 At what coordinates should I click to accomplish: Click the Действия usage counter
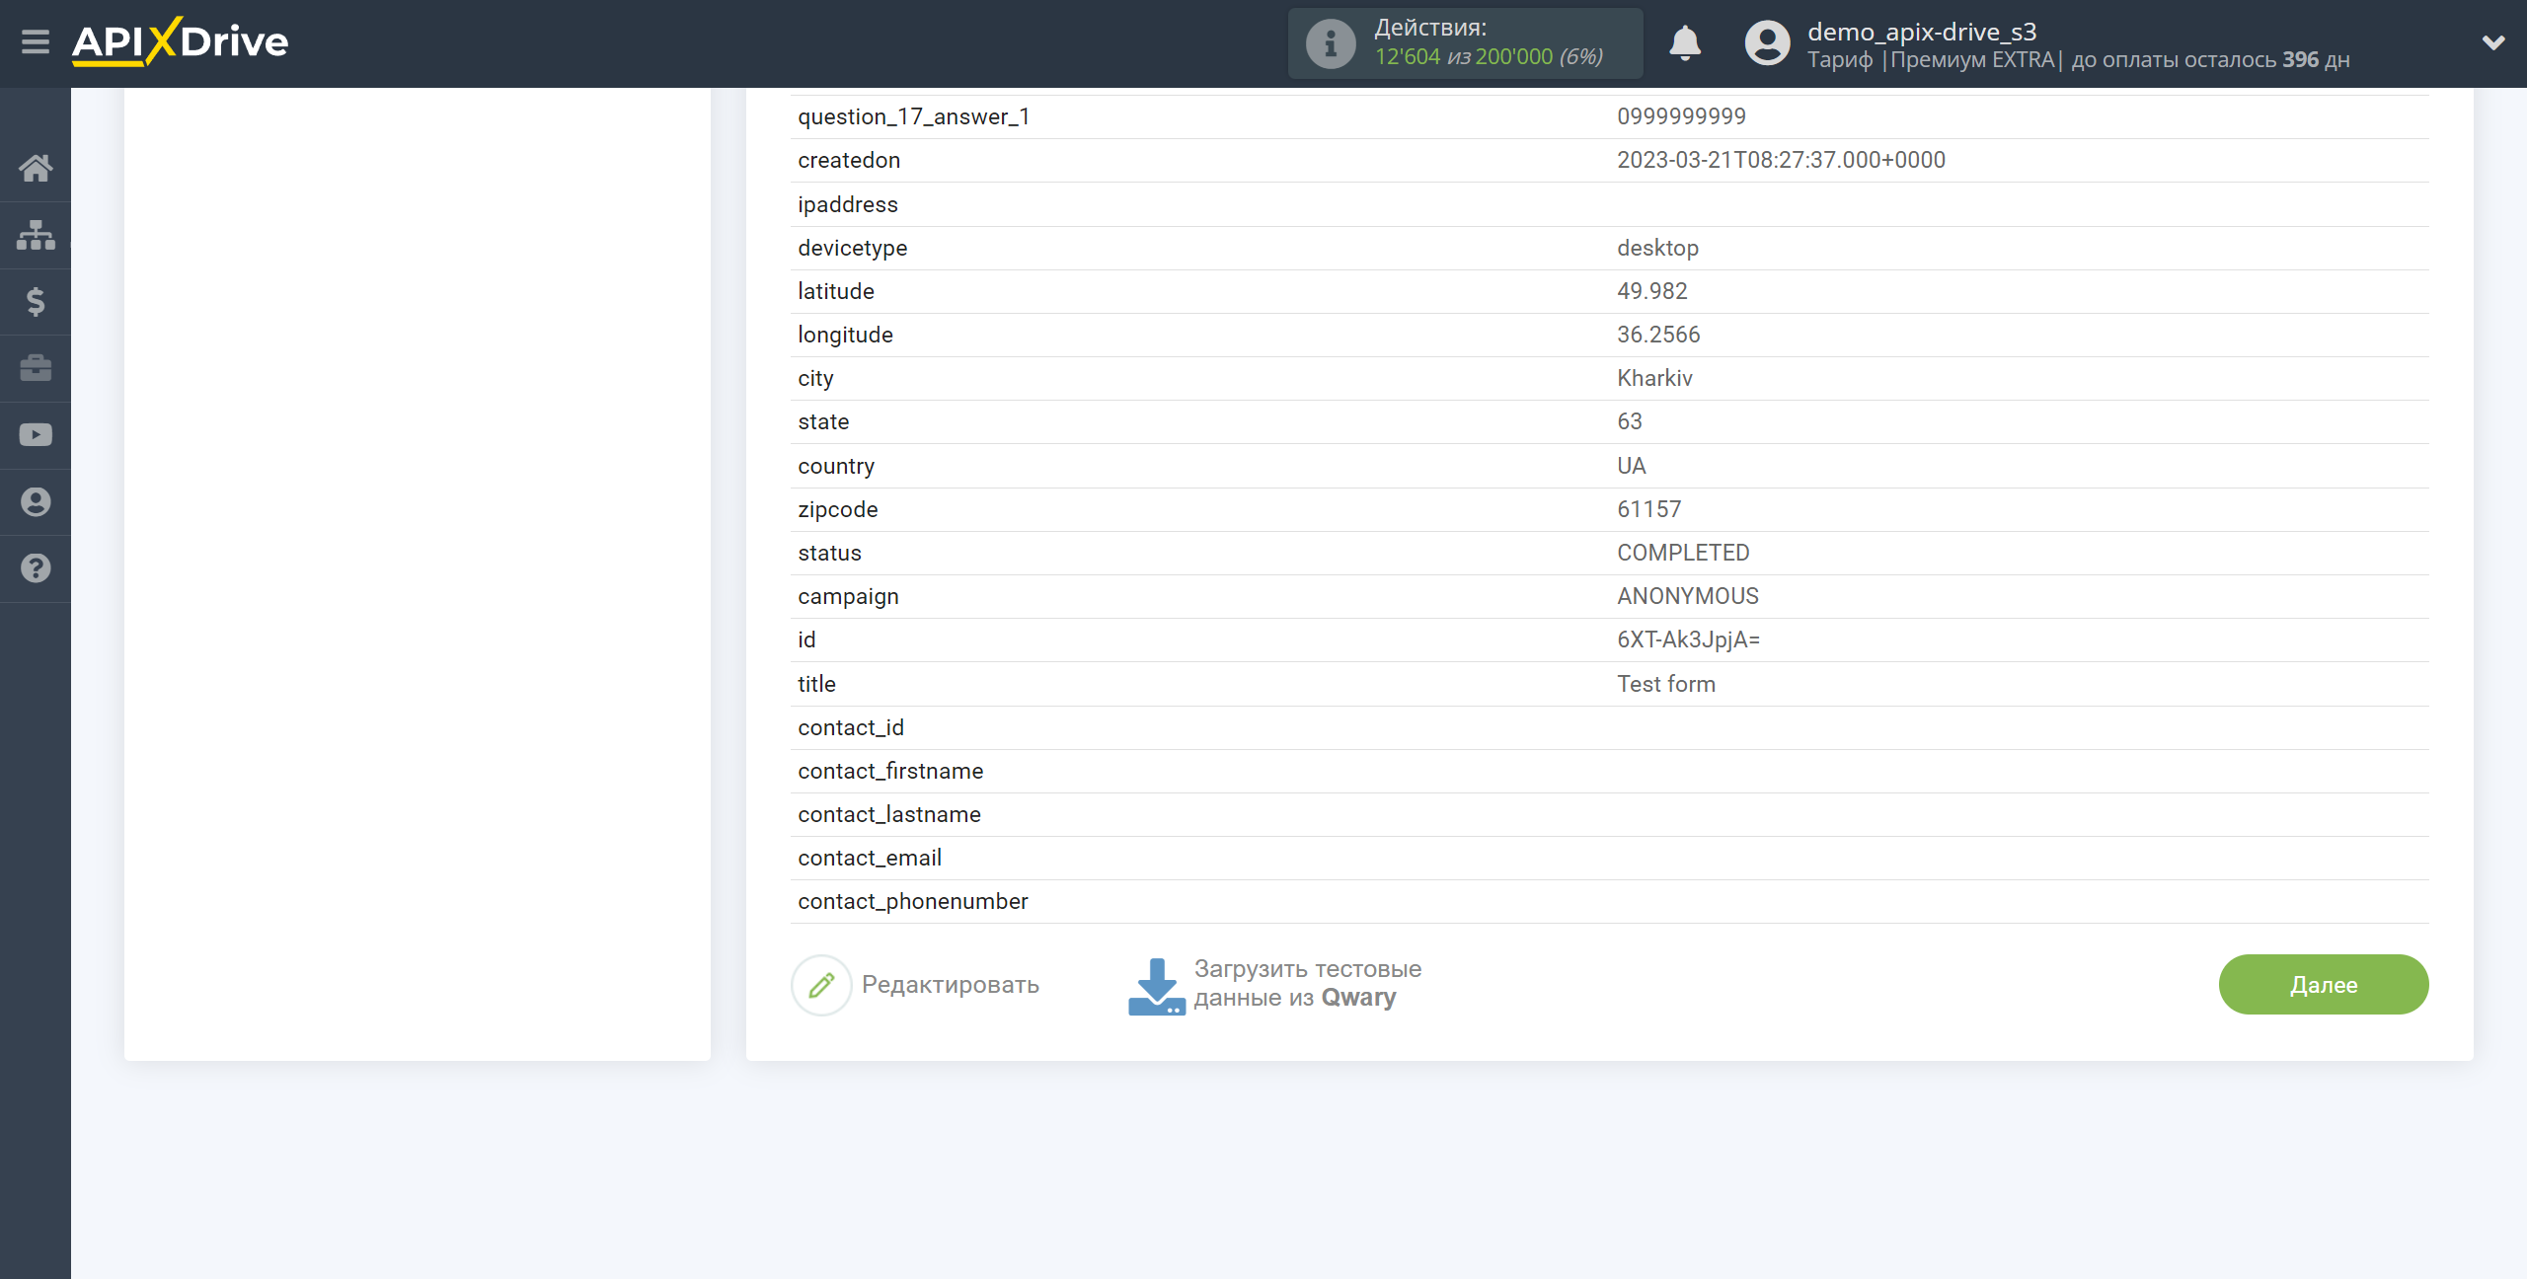click(1465, 43)
